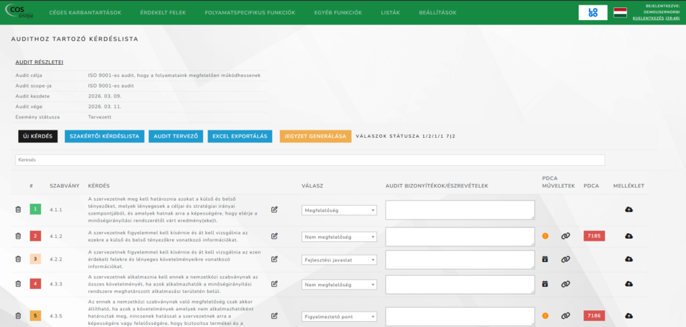Click evidence textarea for row 4.3.3
The height and width of the screenshot is (327, 686).
coord(460,284)
